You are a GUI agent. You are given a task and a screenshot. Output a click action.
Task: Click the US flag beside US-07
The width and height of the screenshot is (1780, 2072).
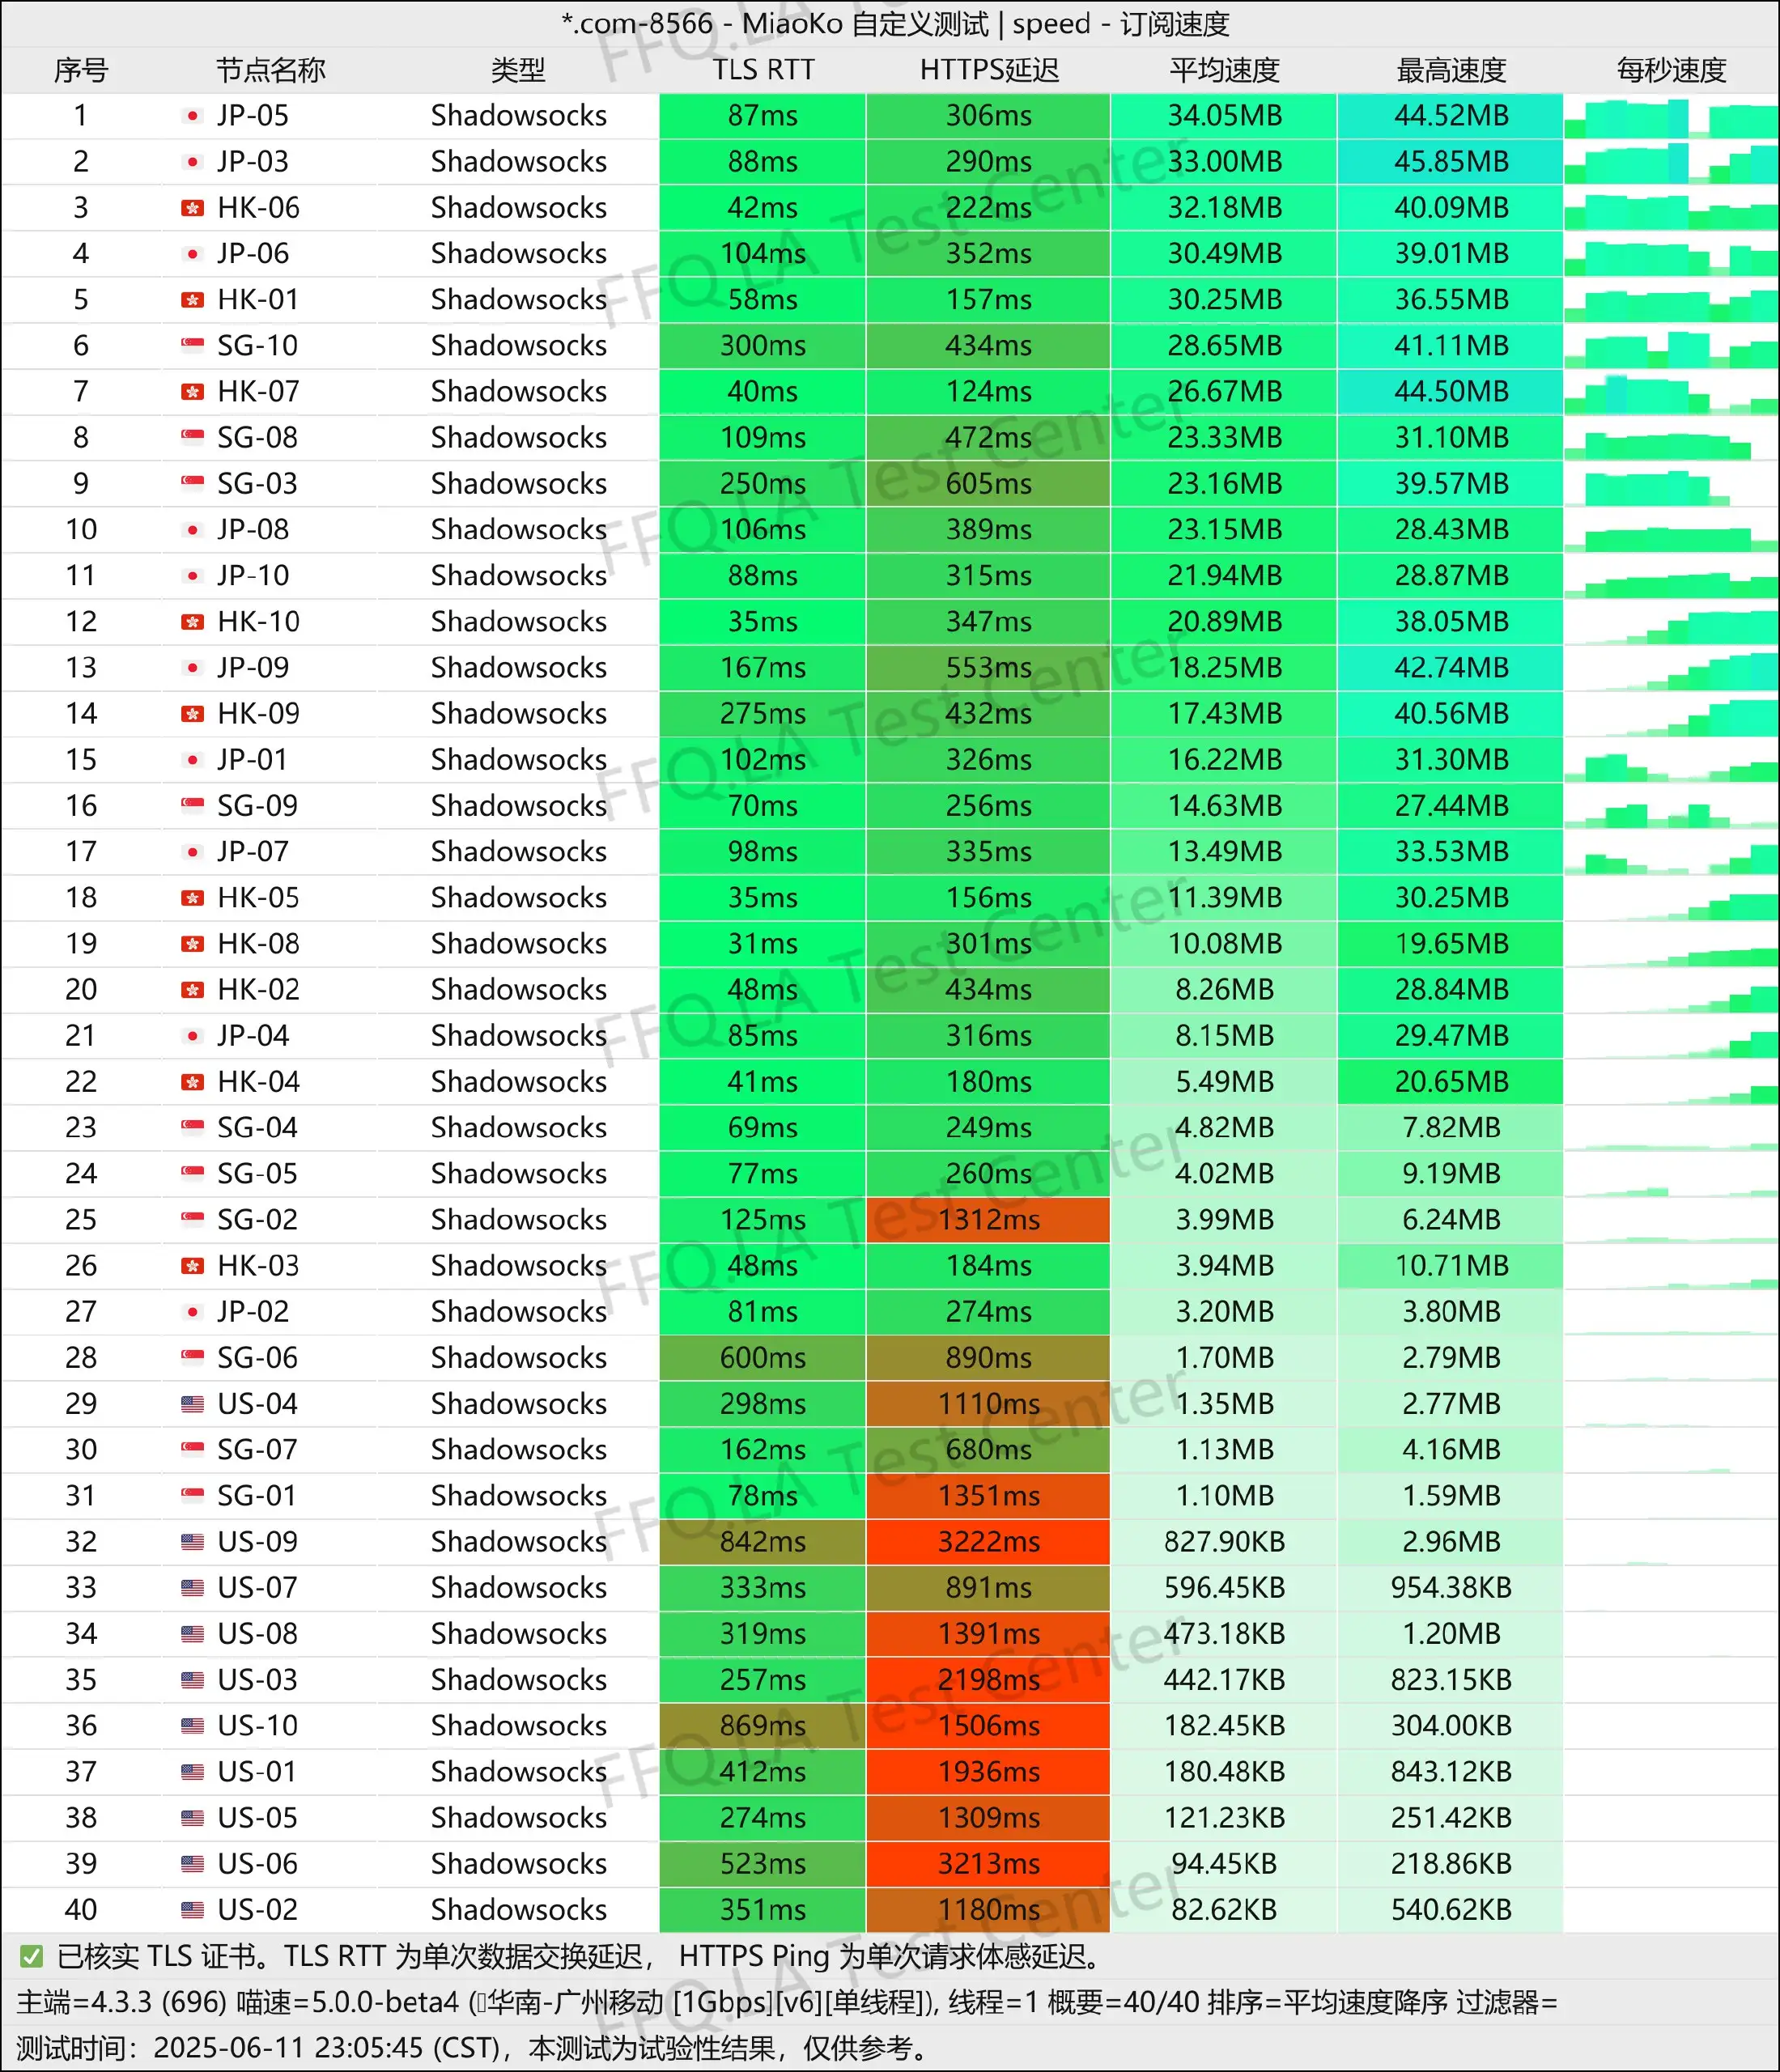[193, 1588]
